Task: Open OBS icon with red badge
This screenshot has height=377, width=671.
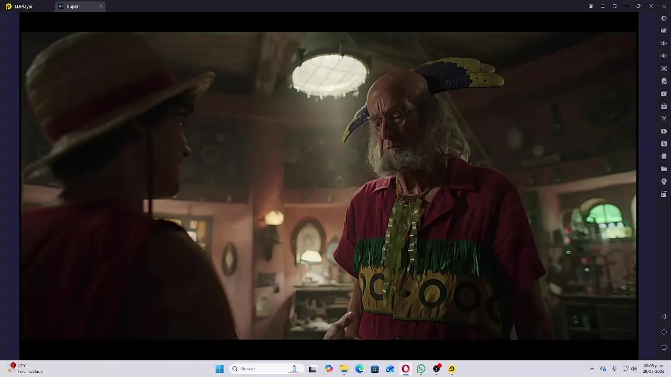Action: [437, 369]
